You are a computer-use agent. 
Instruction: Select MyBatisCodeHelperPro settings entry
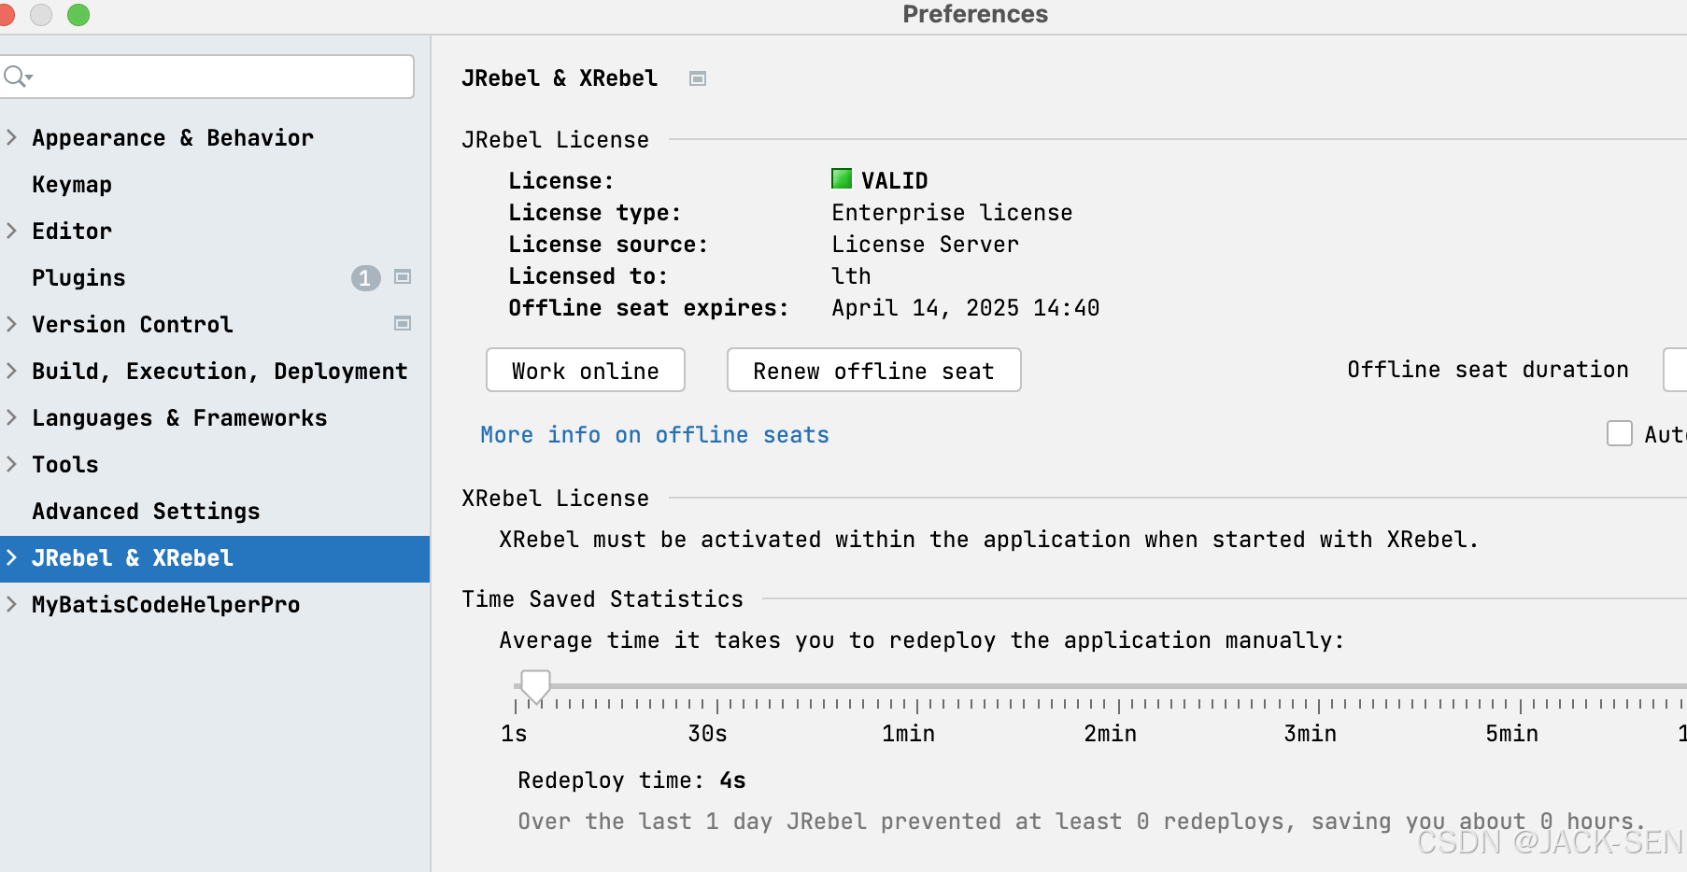[x=166, y=605]
